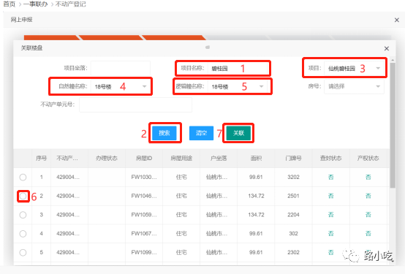Click door number 302 cell
Image resolution: width=405 pixels, height=274 pixels.
293,234
